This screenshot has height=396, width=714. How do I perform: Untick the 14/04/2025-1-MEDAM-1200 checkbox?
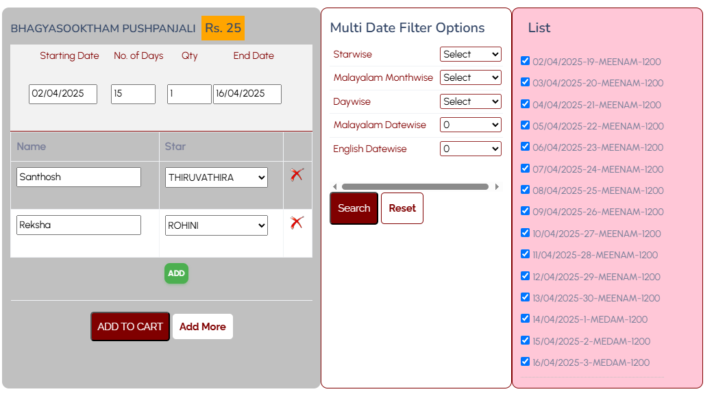(526, 319)
